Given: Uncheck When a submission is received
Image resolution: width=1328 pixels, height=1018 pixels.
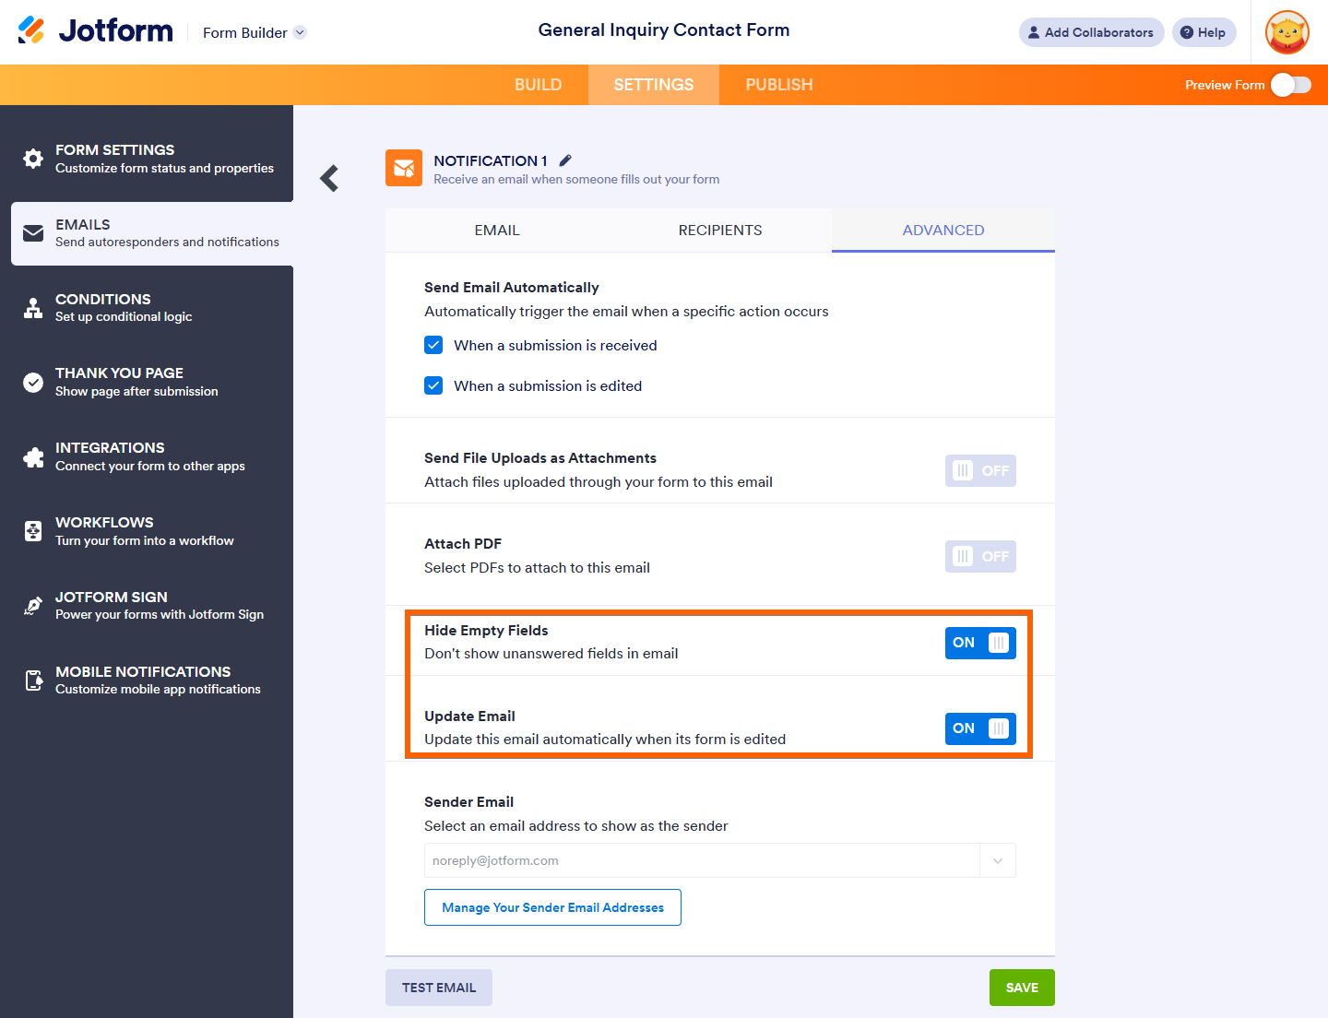Looking at the screenshot, I should 433,345.
